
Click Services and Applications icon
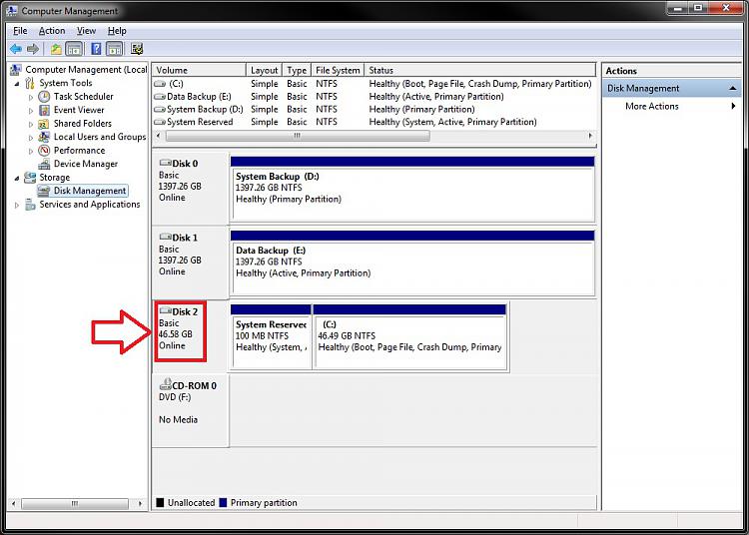(x=30, y=205)
